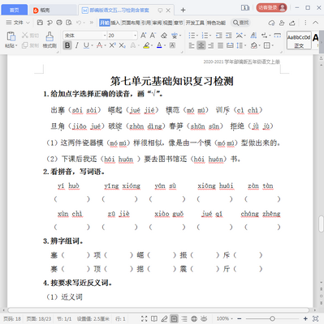324x324 pixels.
Task: Click the print icon in quick toolbar
Action: (x=59, y=23)
